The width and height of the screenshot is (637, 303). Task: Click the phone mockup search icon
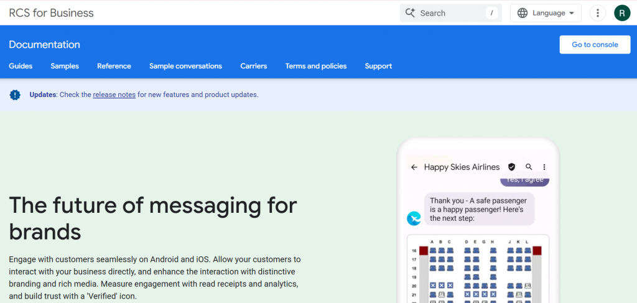pyautogui.click(x=529, y=167)
